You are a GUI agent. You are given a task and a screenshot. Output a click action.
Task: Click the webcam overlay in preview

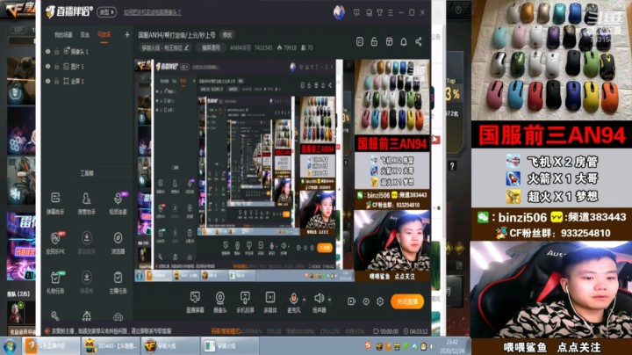391,241
